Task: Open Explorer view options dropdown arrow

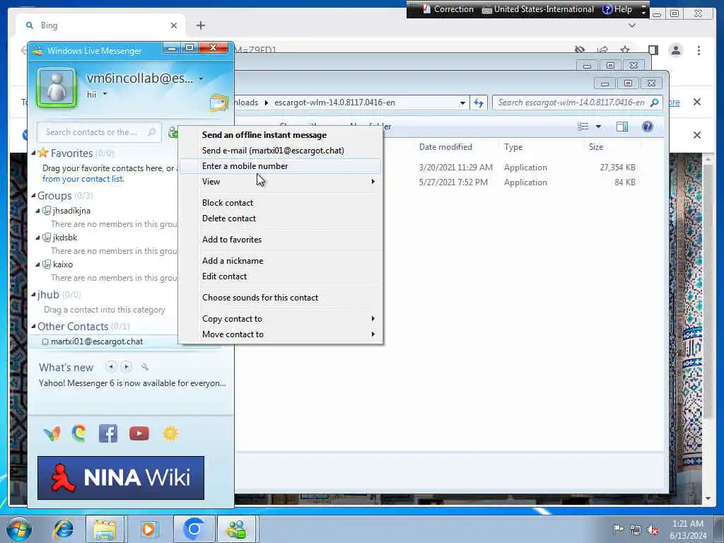Action: tap(598, 127)
